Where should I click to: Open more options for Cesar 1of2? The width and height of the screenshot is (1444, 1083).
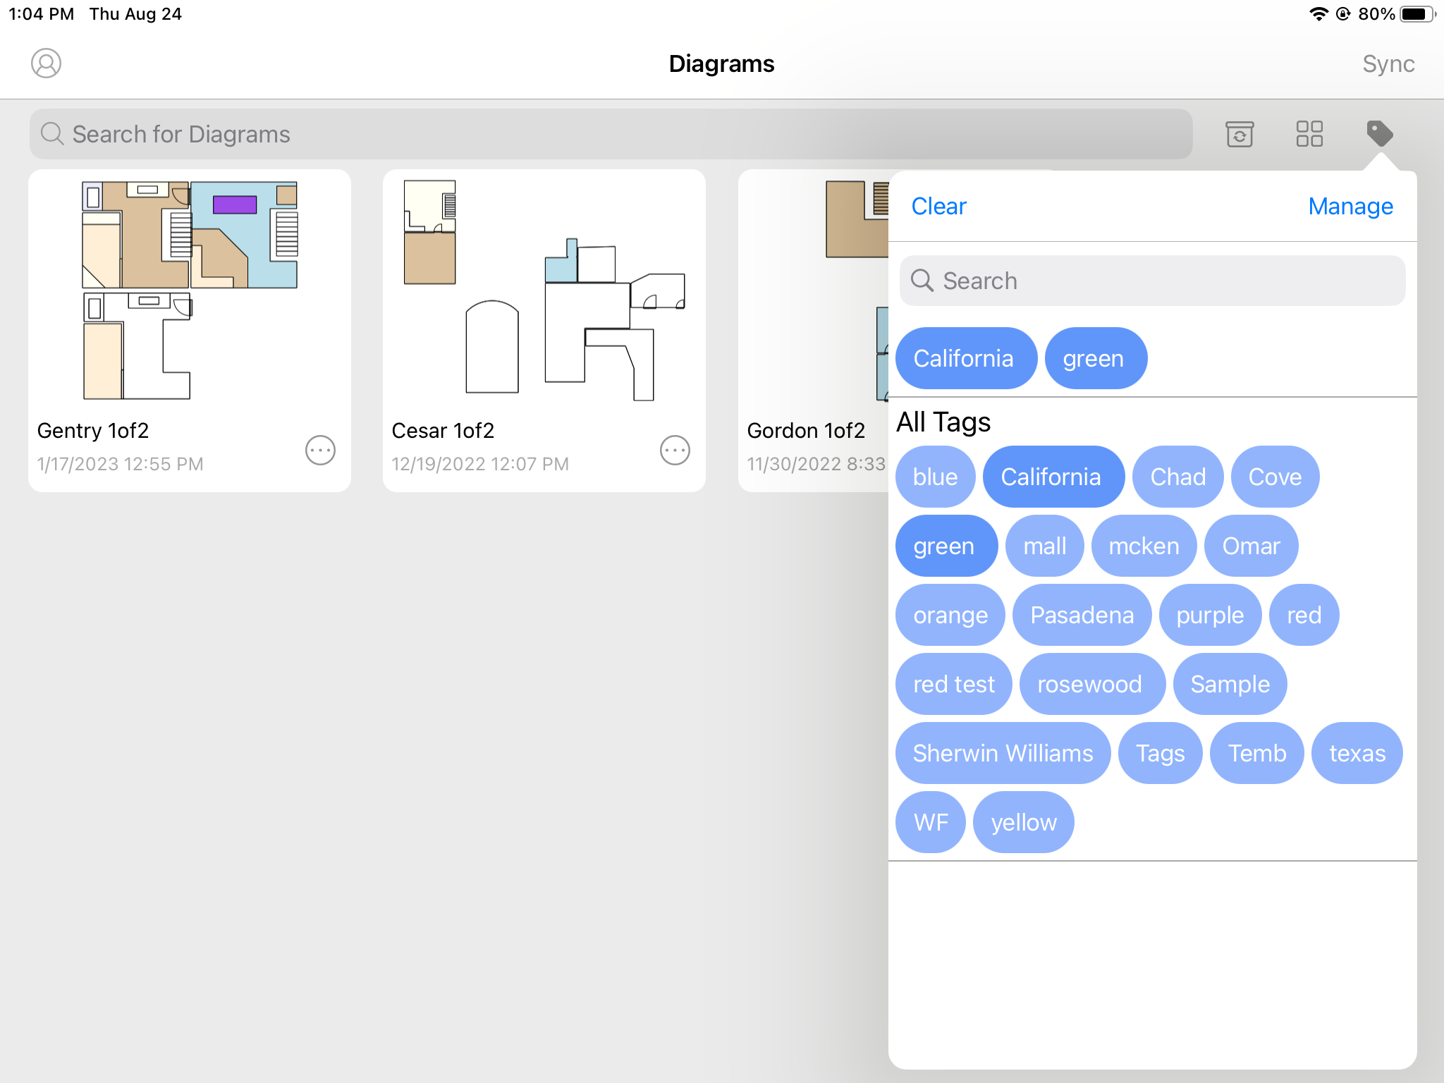(x=675, y=450)
